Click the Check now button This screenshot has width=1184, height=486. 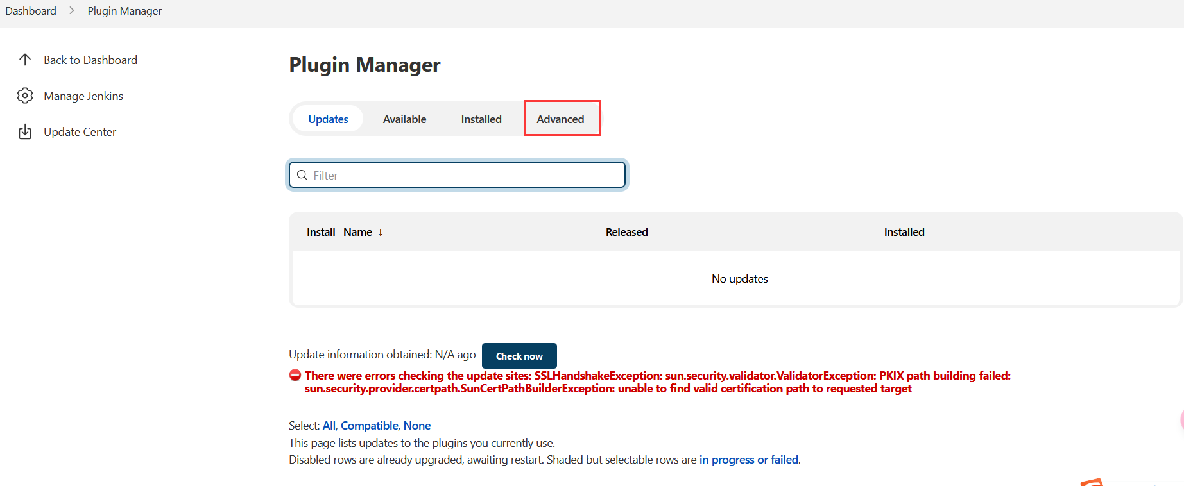pyautogui.click(x=519, y=356)
